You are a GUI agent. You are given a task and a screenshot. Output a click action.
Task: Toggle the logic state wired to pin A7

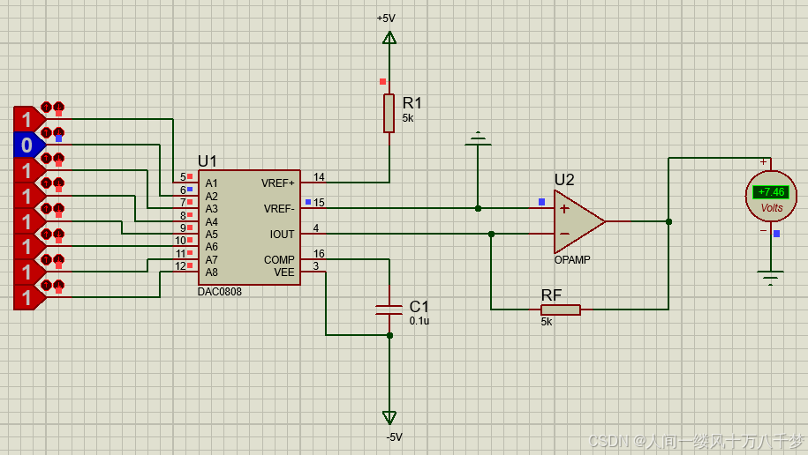(x=28, y=272)
